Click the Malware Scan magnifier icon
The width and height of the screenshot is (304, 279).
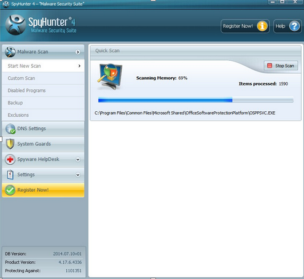tap(10, 52)
